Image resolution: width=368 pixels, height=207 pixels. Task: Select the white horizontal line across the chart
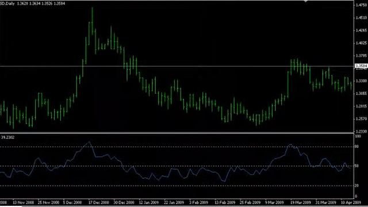(177, 66)
